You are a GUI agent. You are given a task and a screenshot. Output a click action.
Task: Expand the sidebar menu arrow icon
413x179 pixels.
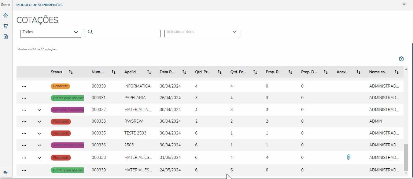click(x=6, y=173)
